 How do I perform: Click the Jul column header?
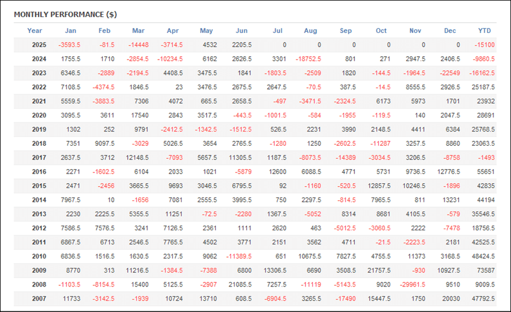[x=277, y=31]
